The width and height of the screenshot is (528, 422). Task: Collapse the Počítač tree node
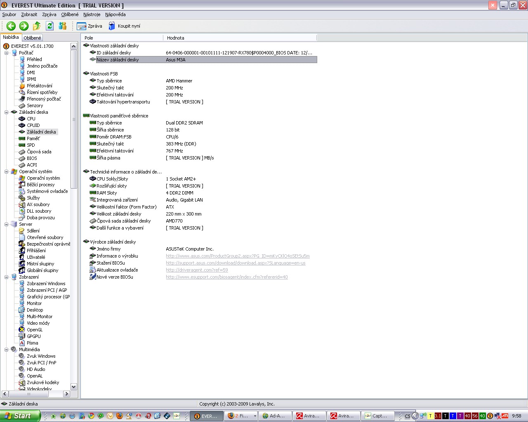[6, 53]
